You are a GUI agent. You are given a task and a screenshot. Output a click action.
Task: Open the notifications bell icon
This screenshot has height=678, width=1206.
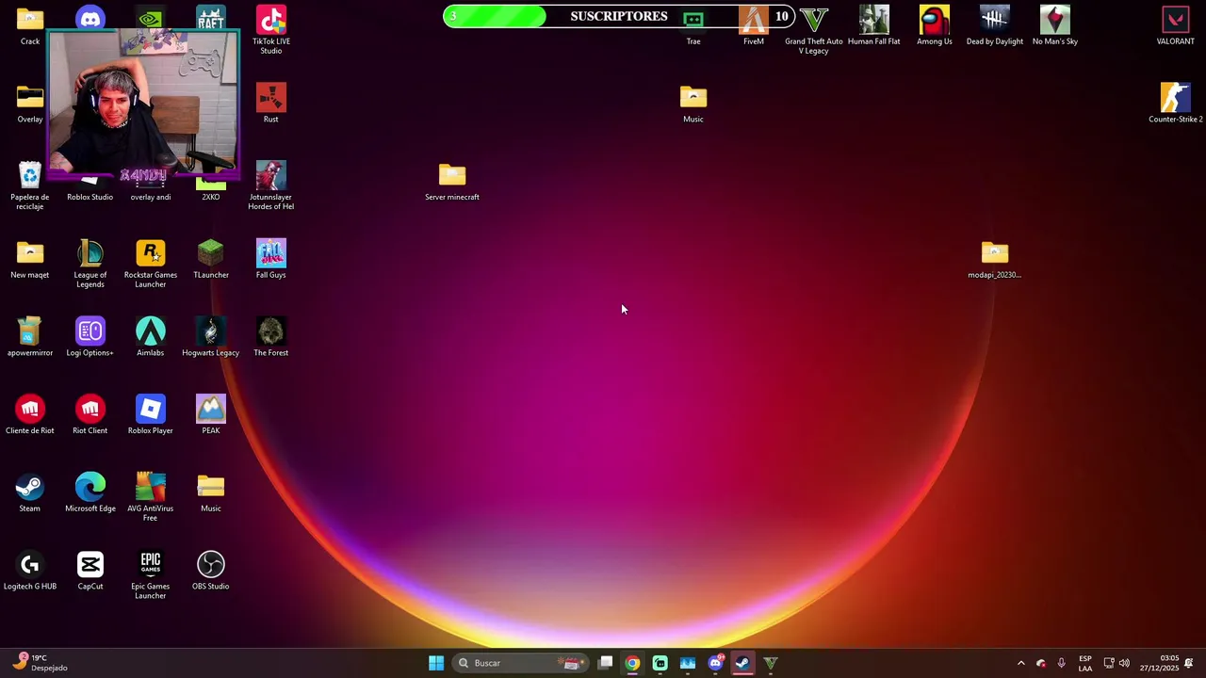tap(1189, 663)
